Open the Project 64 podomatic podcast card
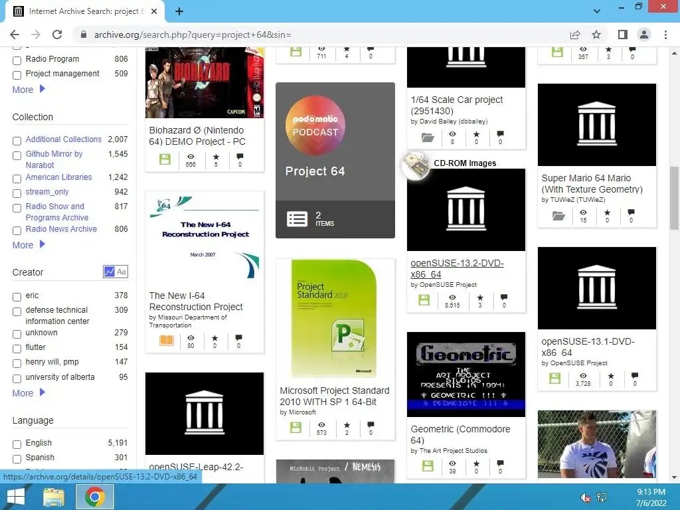The width and height of the screenshot is (680, 510). coord(335,161)
